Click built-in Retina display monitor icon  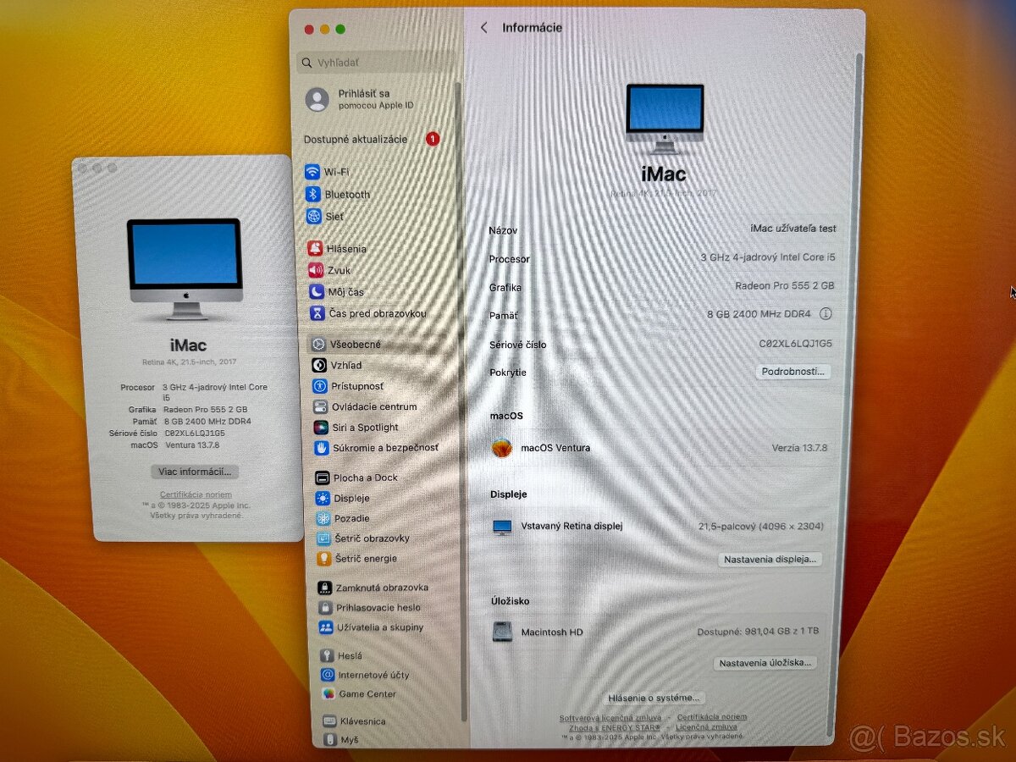tap(503, 527)
